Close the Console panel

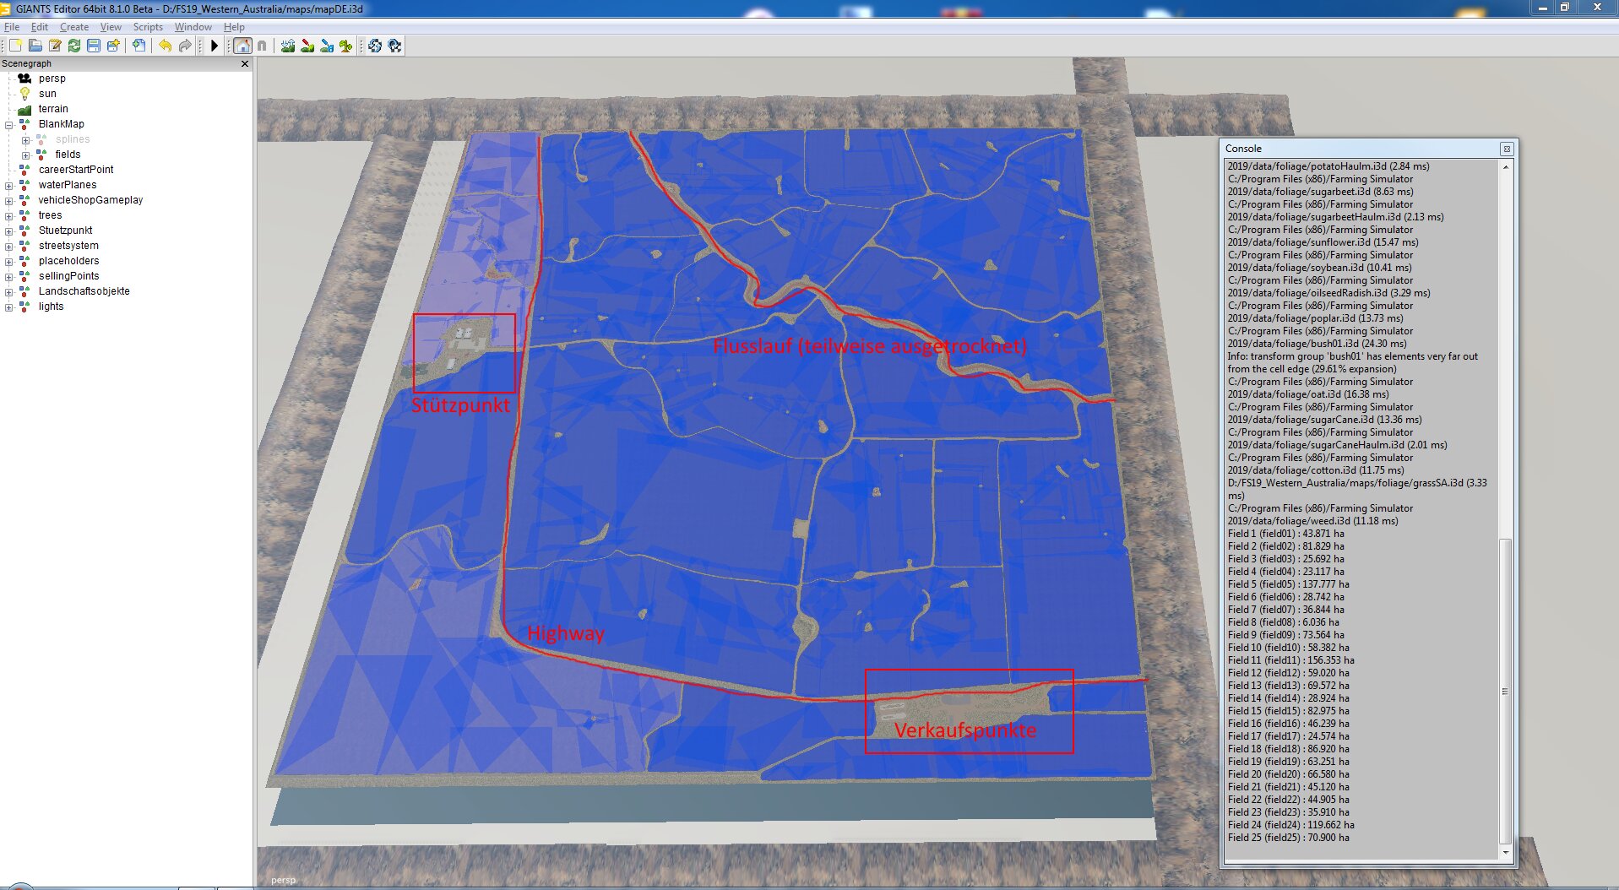pos(1506,149)
